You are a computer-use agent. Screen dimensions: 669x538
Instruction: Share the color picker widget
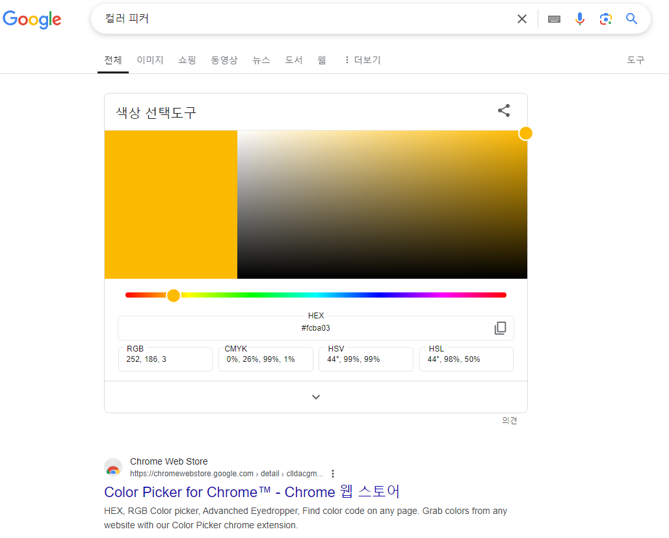coord(504,110)
